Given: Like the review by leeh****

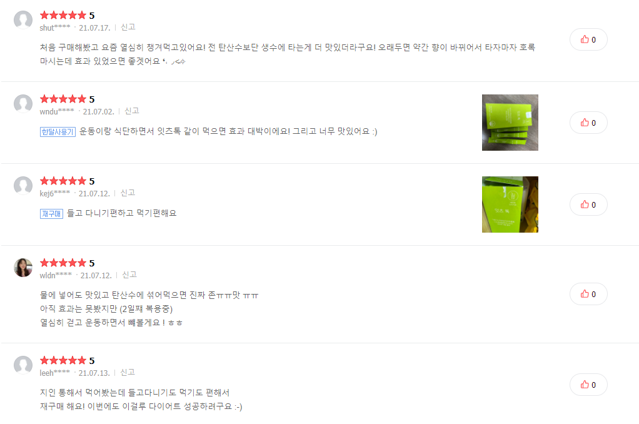Looking at the screenshot, I should [588, 385].
